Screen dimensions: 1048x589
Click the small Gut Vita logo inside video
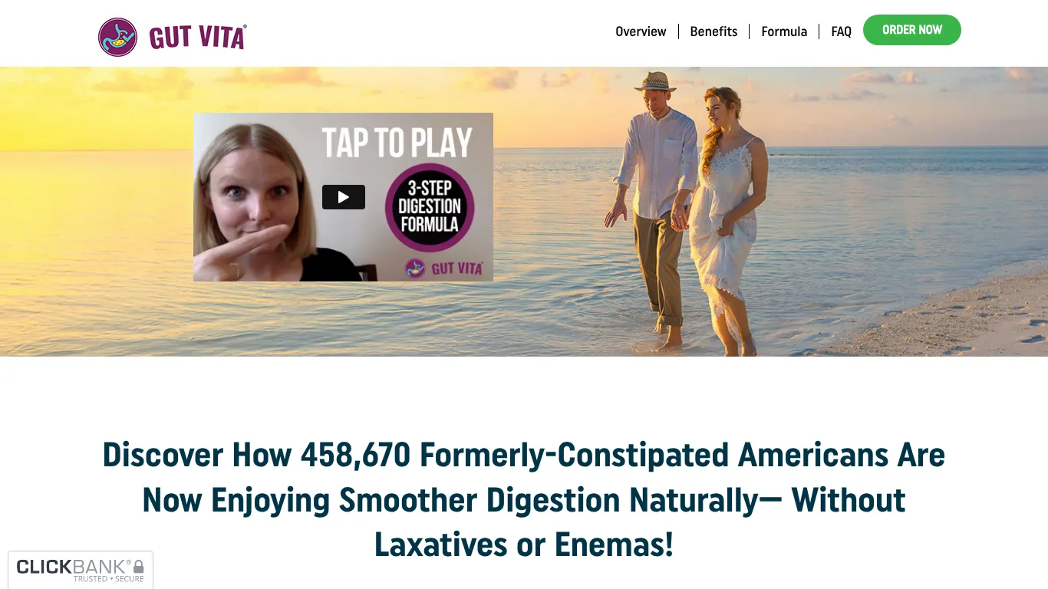coord(444,268)
